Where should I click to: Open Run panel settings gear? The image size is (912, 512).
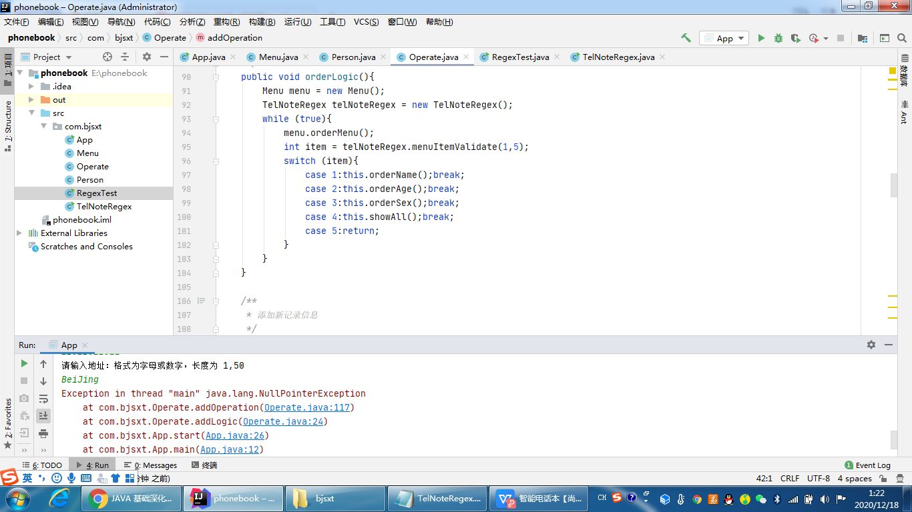pos(871,345)
